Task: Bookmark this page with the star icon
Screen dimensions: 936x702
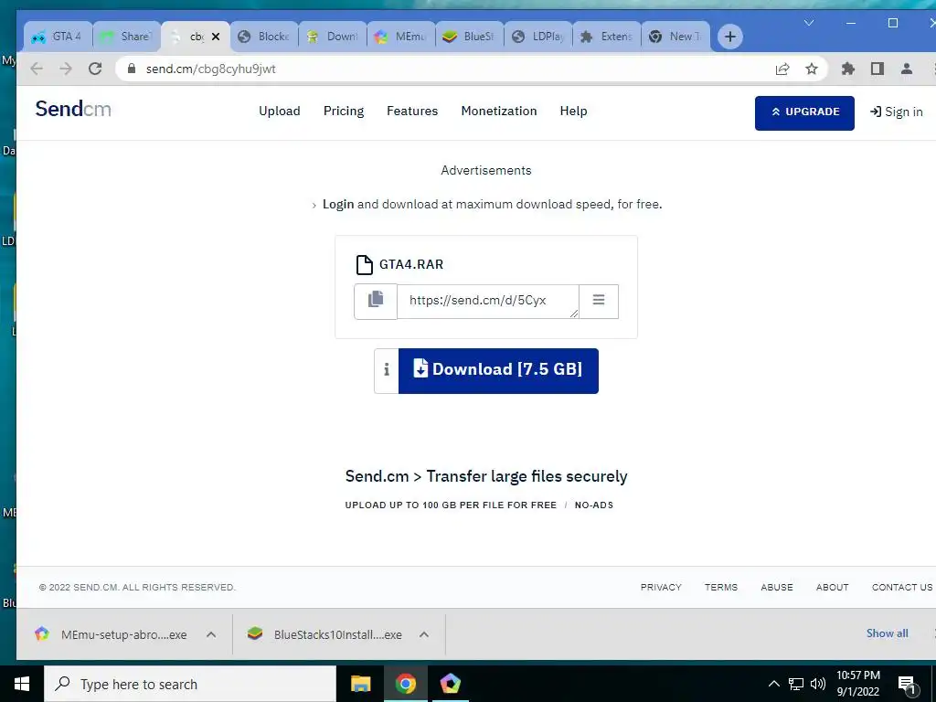Action: 812,69
